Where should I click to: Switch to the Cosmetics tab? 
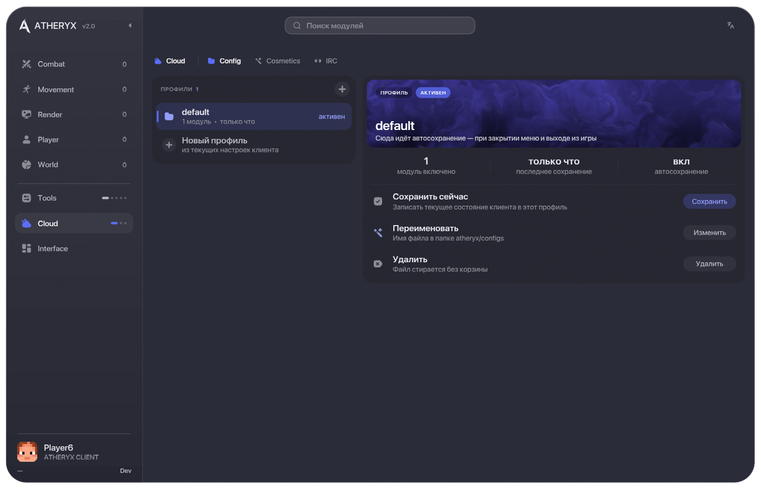(278, 61)
